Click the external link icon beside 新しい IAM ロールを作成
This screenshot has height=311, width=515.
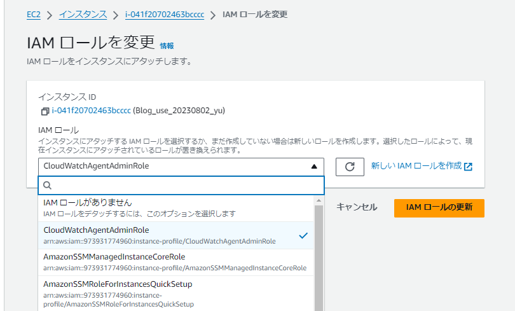coord(468,167)
